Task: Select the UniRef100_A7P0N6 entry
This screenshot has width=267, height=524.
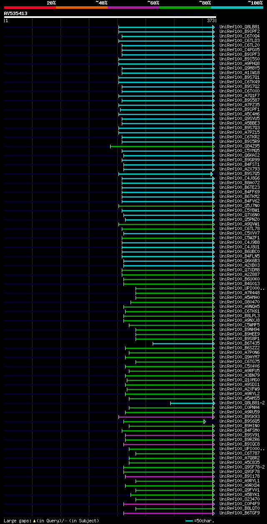Action: tap(239, 353)
